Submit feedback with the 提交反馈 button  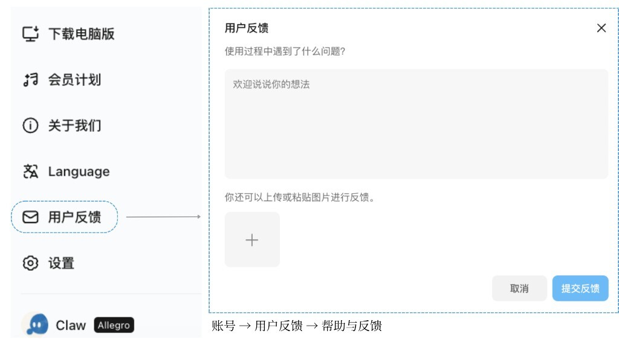(580, 288)
